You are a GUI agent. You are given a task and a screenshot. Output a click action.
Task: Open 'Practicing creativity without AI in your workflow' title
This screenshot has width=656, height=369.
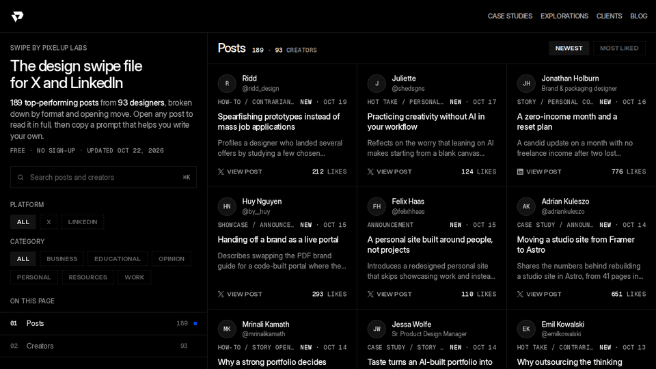[426, 122]
